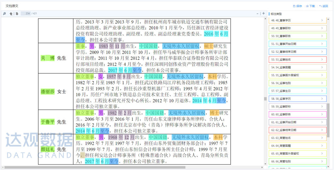Click the highlighted name 关 博
Screen dimensions: 334x170
pyautogui.click(x=48, y=58)
